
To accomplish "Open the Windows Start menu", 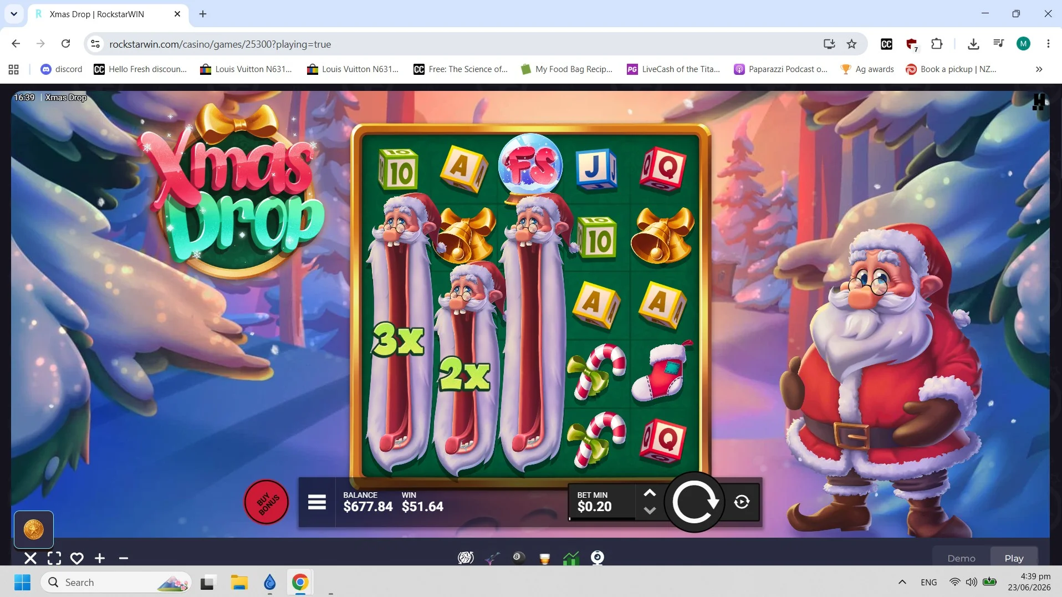I will tap(22, 583).
